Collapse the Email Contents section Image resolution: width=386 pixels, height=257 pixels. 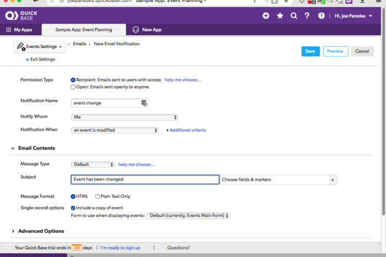[13, 148]
